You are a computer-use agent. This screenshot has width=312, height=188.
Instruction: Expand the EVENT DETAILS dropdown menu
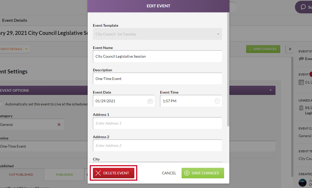pyautogui.click(x=14, y=49)
